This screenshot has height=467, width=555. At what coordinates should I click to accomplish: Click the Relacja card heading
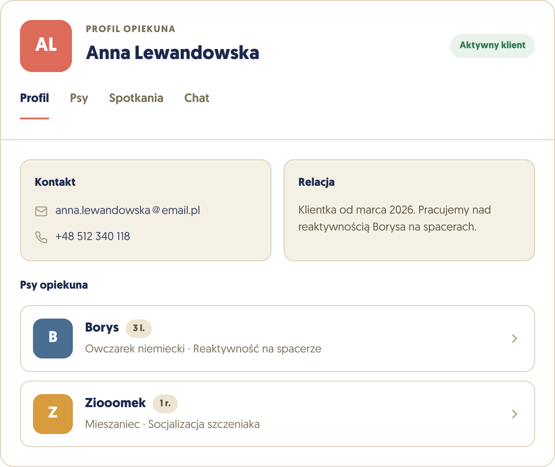[317, 182]
